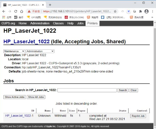This screenshot has width=156, height=129.
Task: Click the Defaults job-sheets value text
Action: (x=68, y=71)
